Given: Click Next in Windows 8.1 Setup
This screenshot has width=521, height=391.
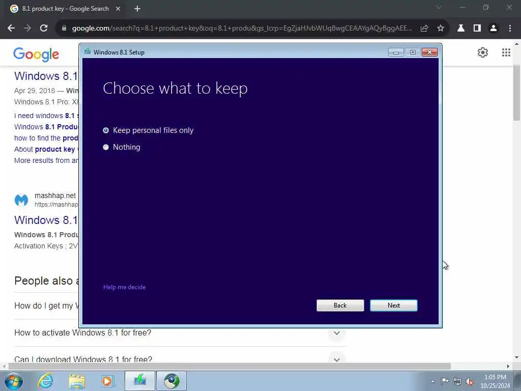Looking at the screenshot, I should click(393, 305).
